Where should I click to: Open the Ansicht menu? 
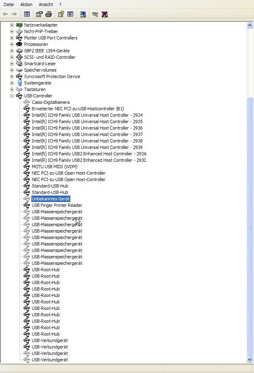click(46, 4)
